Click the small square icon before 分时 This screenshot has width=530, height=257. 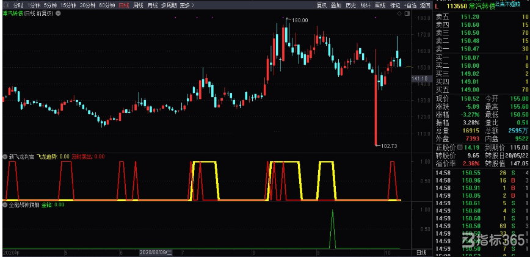click(x=5, y=5)
